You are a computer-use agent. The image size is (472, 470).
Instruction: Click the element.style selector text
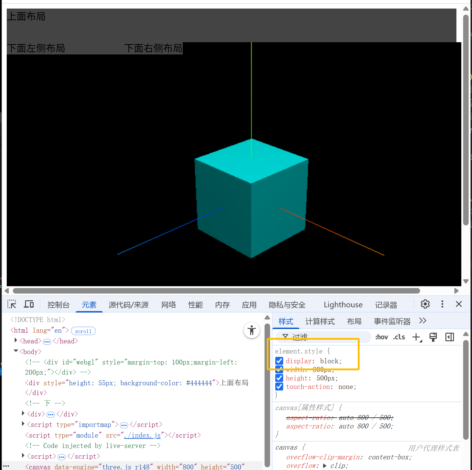[x=299, y=351]
